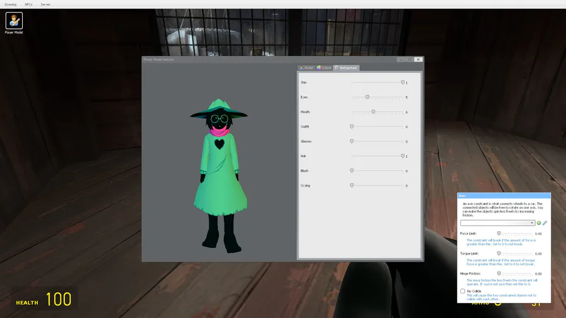Click the character model preview
The height and width of the screenshot is (318, 566).
click(x=219, y=176)
